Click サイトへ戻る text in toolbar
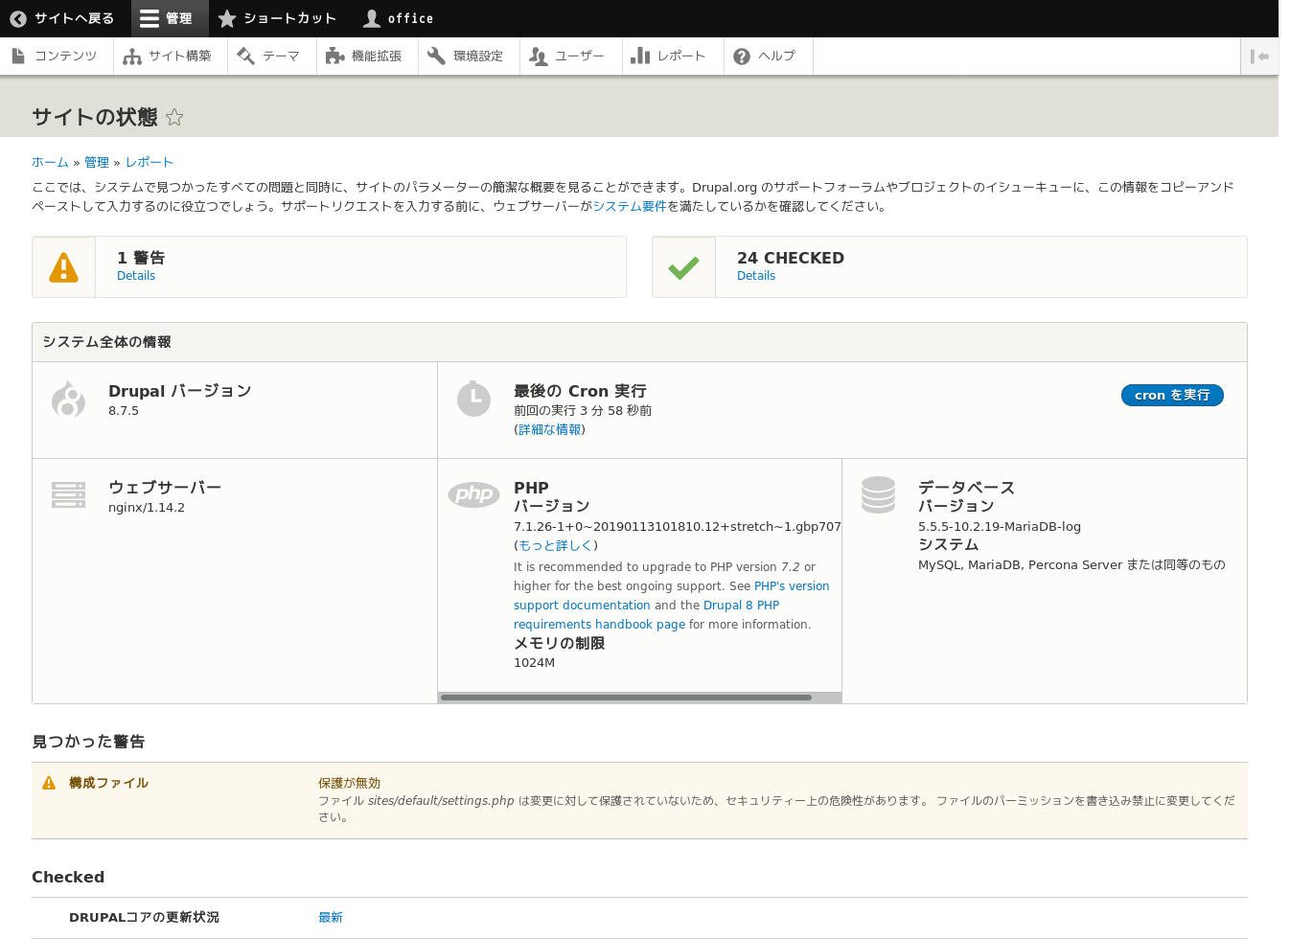Screen dimensions: 1290x939 [x=74, y=18]
